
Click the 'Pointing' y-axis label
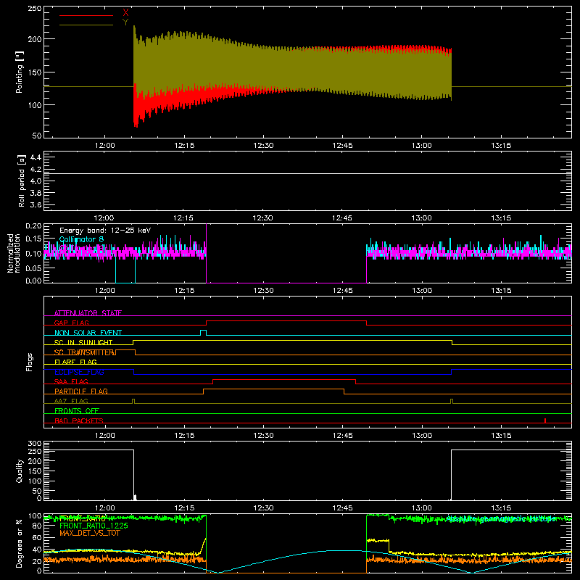(x=20, y=72)
